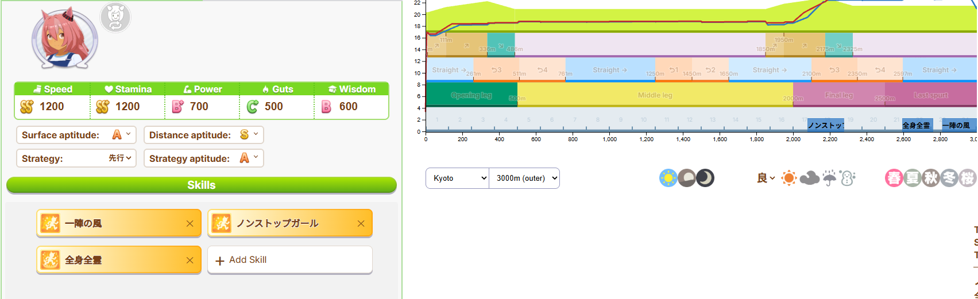978x299 pixels.
Task: Open the 良 ground condition dropdown
Action: pyautogui.click(x=766, y=178)
